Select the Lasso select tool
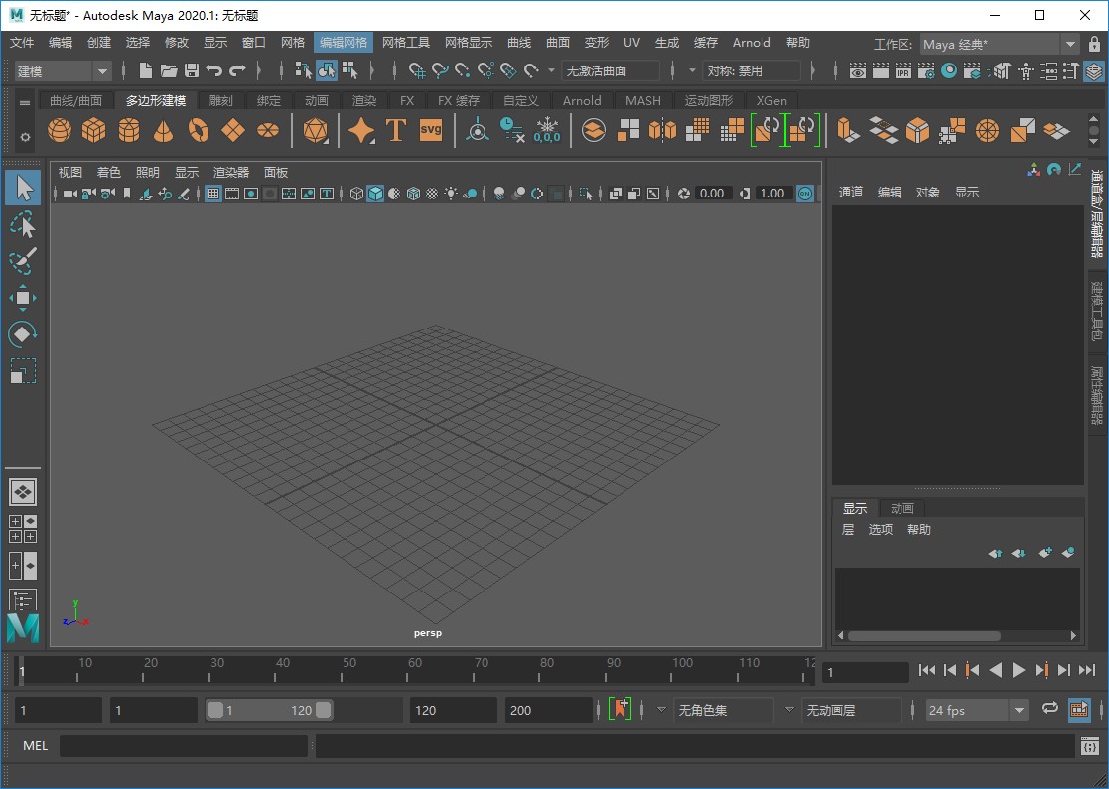1109x789 pixels. pyautogui.click(x=23, y=225)
